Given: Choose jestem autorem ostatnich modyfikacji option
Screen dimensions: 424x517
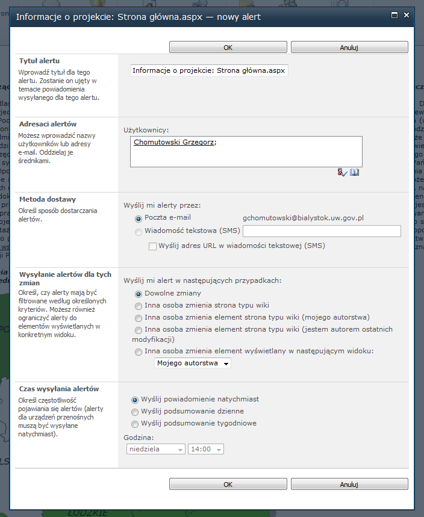Looking at the screenshot, I should (139, 330).
